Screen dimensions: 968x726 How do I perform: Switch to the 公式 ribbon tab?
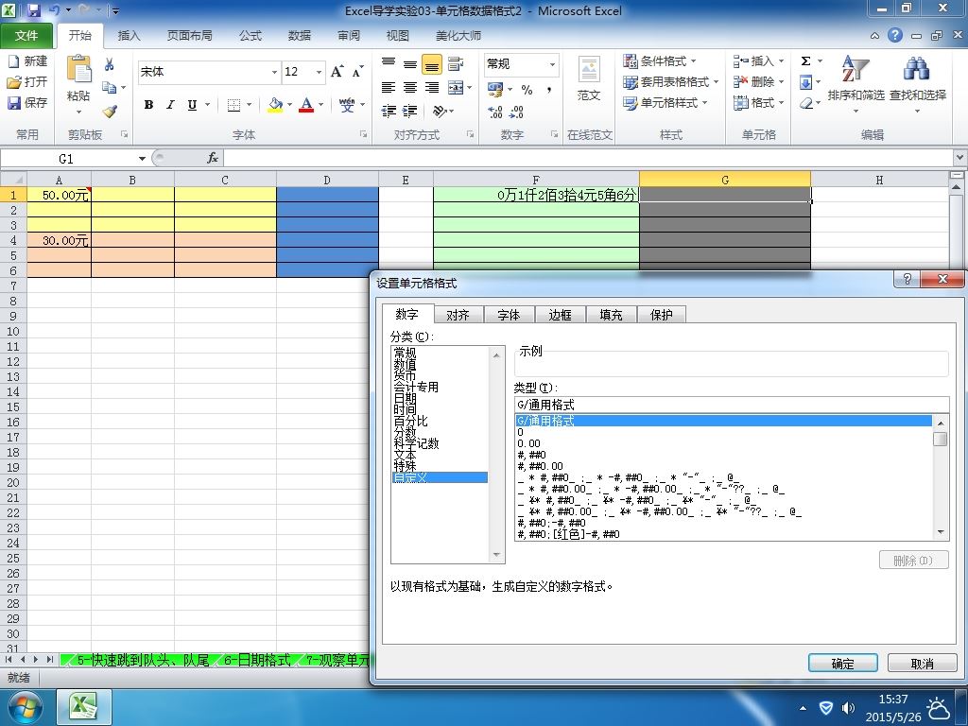coord(250,36)
